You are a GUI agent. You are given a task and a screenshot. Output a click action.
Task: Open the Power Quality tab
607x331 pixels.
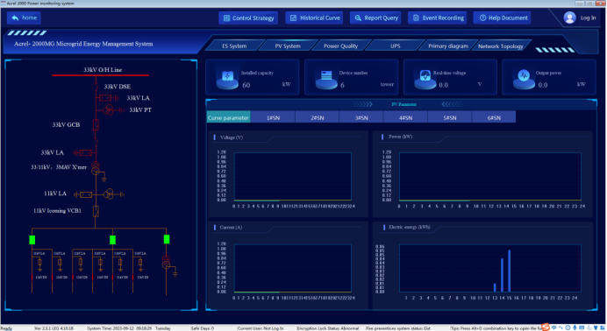[340, 46]
